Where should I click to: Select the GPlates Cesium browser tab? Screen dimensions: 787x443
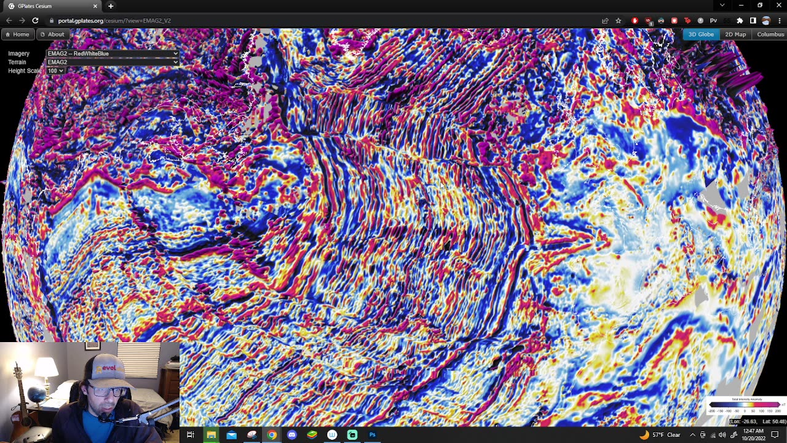52,6
